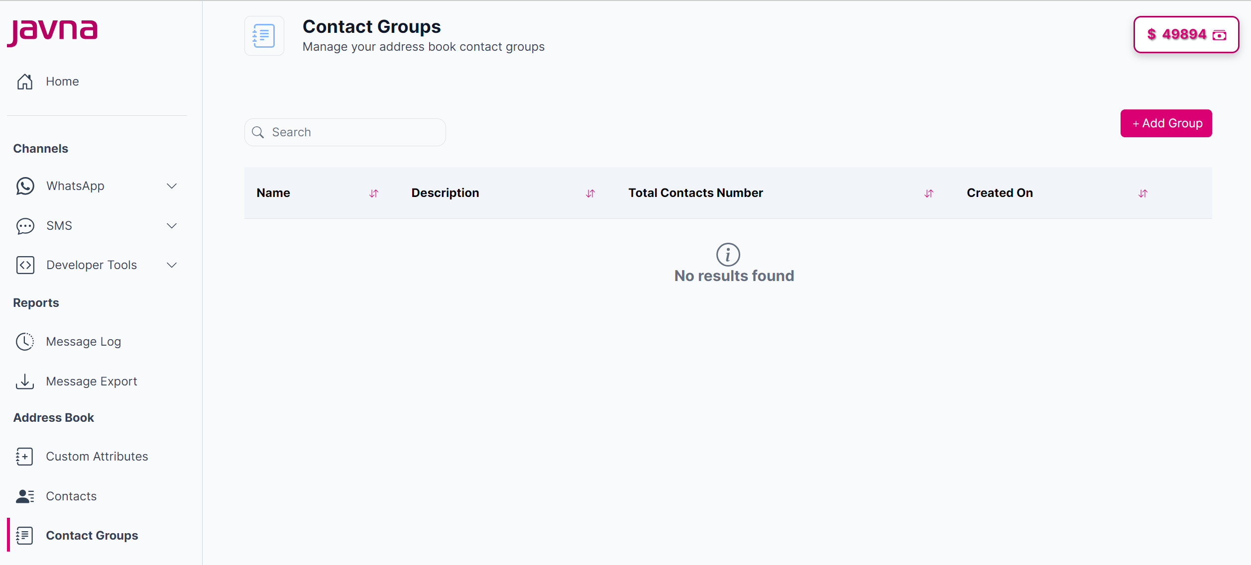
Task: Click the Contacts people icon
Action: tap(25, 496)
